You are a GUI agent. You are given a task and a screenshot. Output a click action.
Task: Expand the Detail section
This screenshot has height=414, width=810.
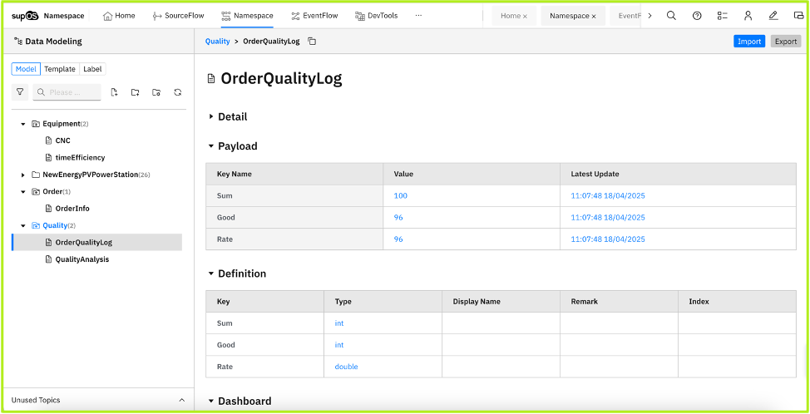click(210, 116)
